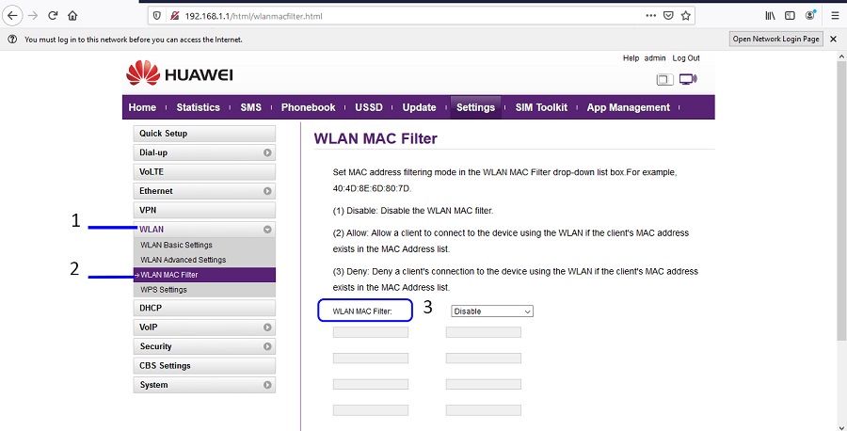The width and height of the screenshot is (847, 431).
Task: Open the Firefox account icon
Action: click(809, 16)
